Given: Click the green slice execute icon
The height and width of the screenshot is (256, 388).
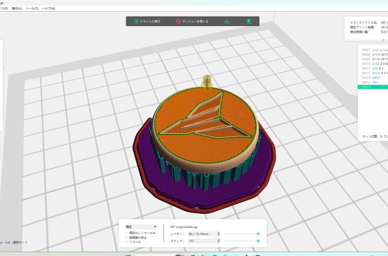Looking at the screenshot, I should pyautogui.click(x=136, y=21).
